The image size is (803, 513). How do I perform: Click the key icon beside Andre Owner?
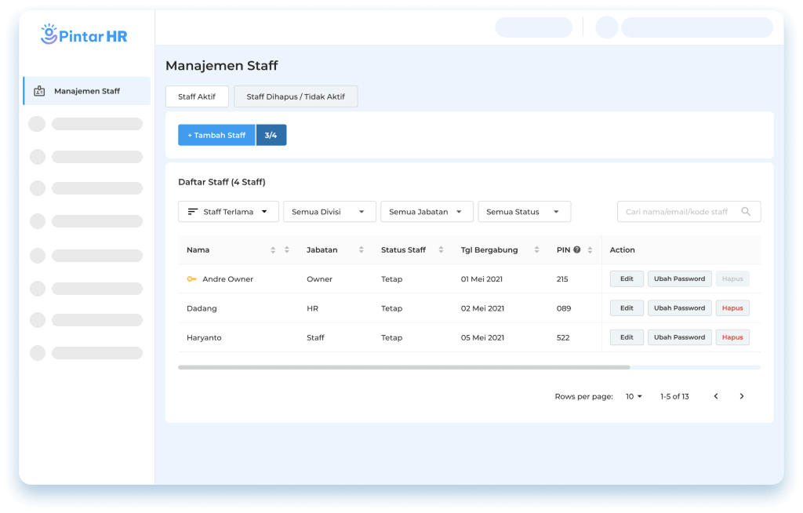click(x=191, y=279)
